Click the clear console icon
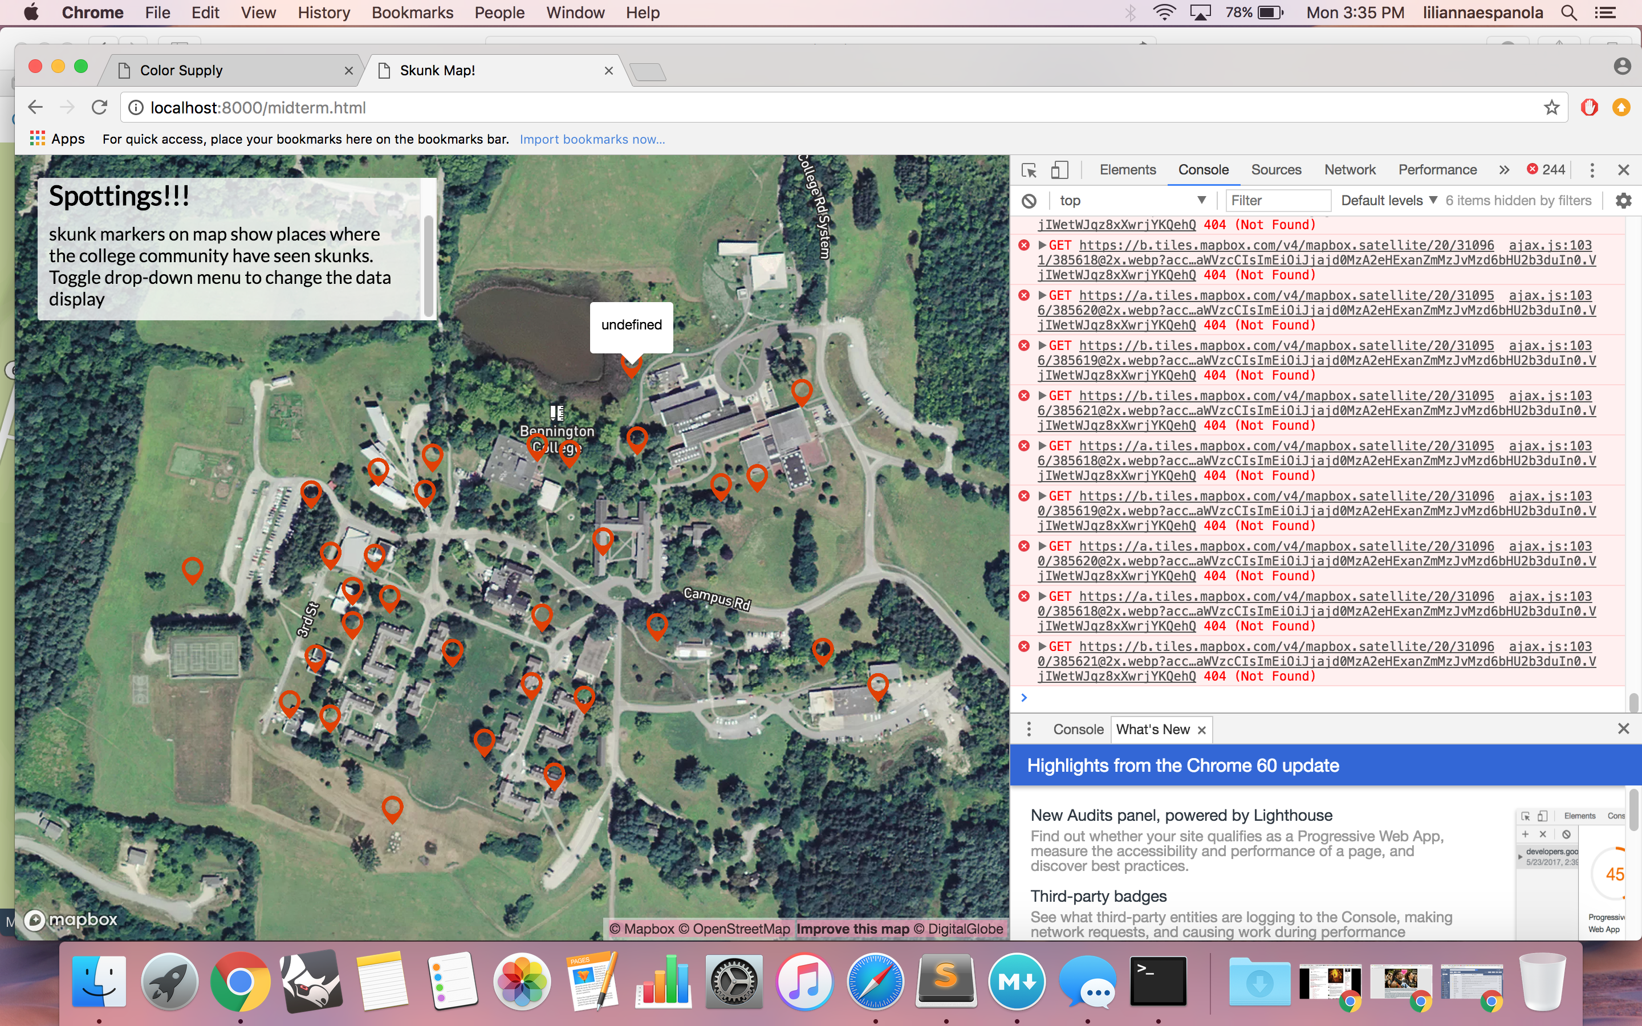Viewport: 1642px width, 1026px height. pos(1029,201)
